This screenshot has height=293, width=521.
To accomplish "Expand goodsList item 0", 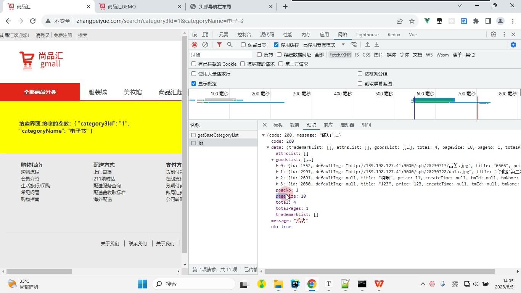I will tap(277, 166).
